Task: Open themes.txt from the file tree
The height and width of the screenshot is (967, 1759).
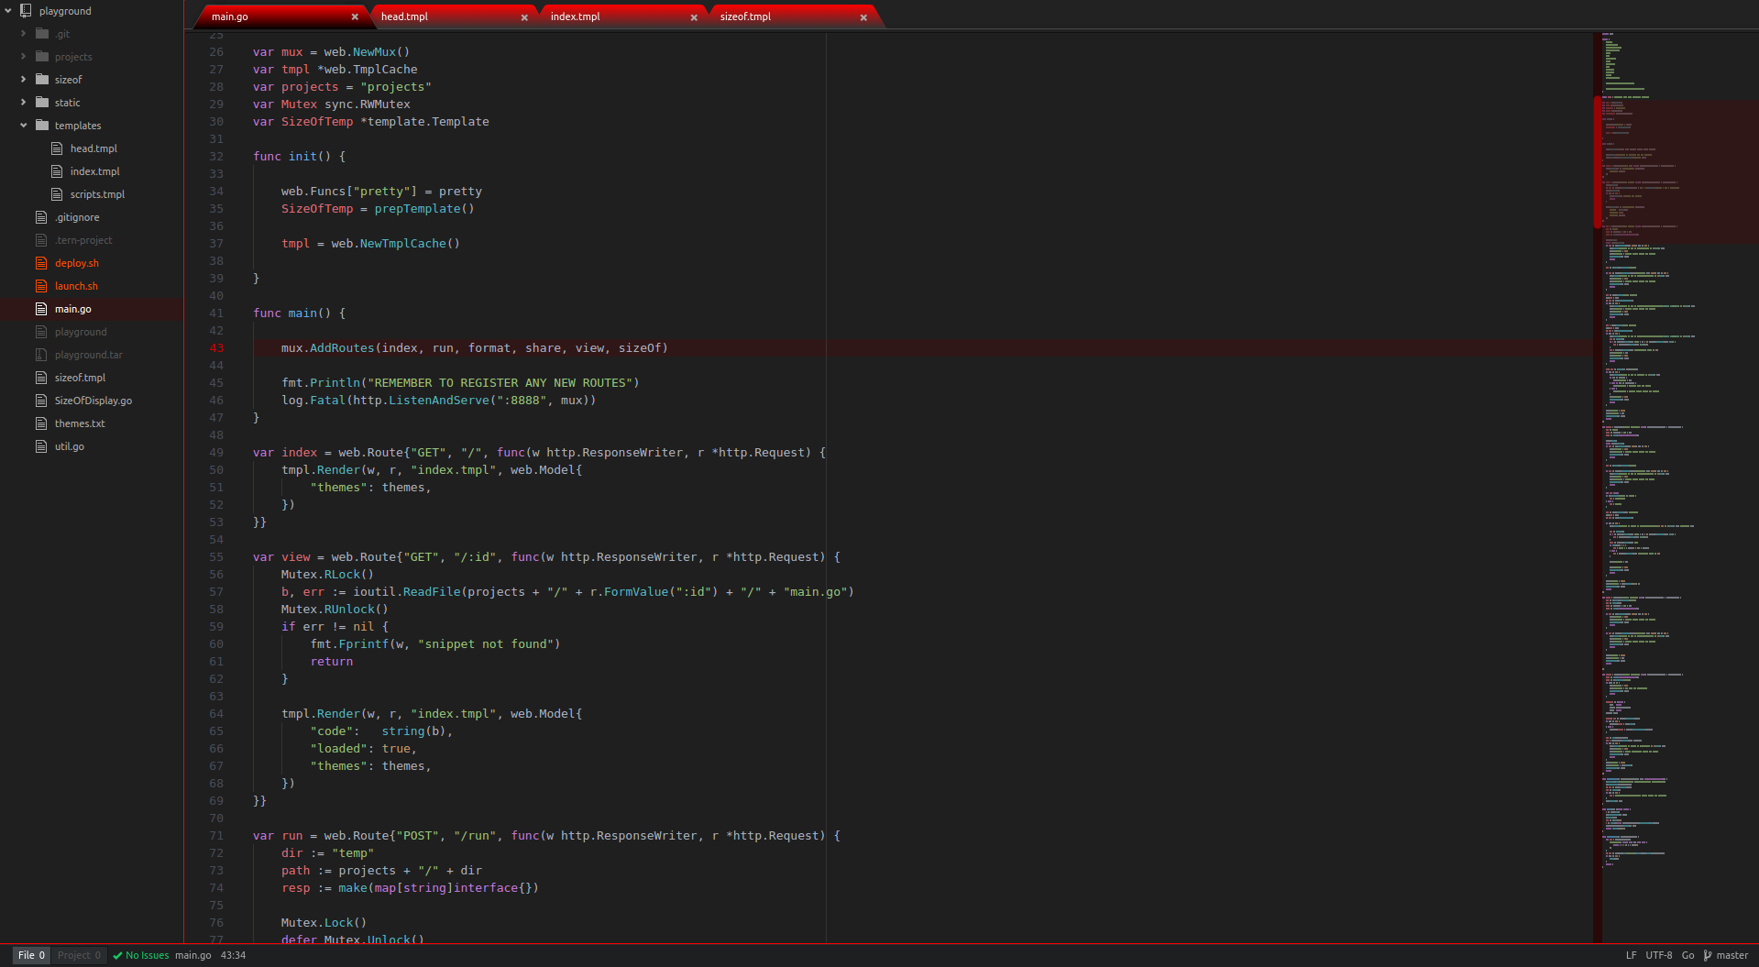Action: [x=80, y=423]
